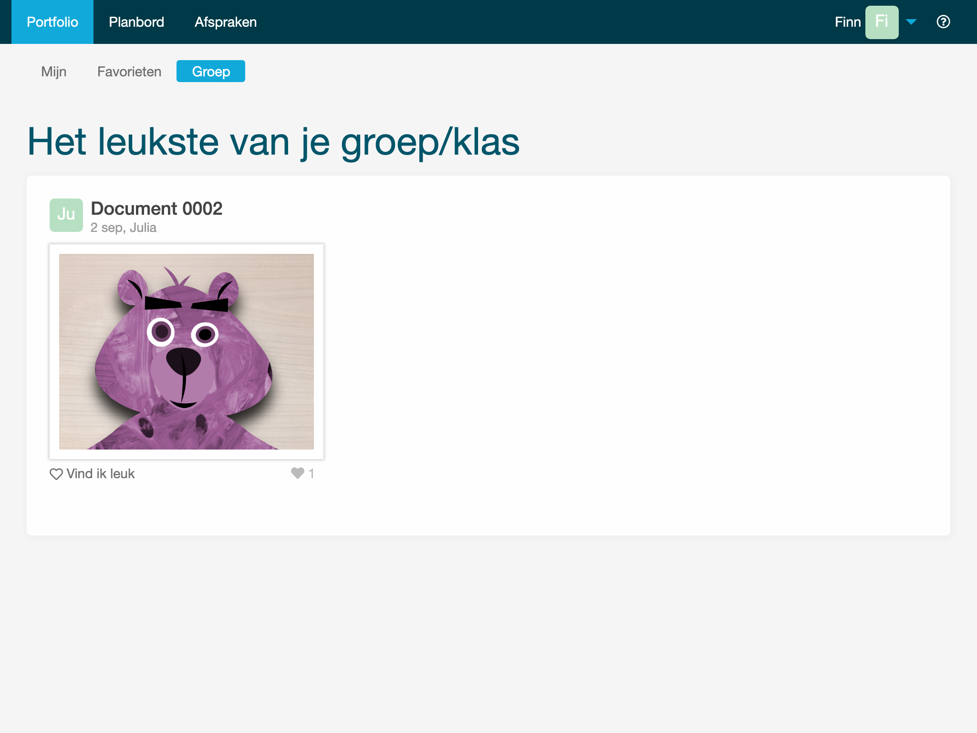Expand the user dropdown arrow
977x733 pixels.
pos(911,22)
